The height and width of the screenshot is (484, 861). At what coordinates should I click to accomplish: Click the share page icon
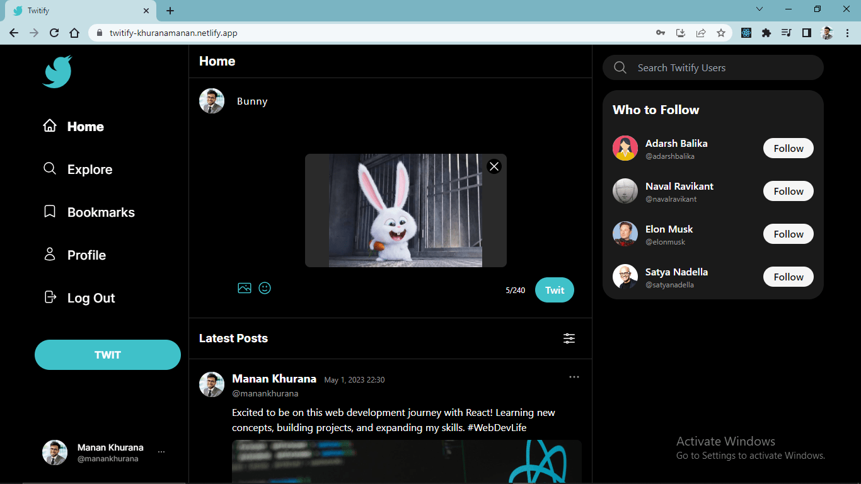[x=701, y=33]
